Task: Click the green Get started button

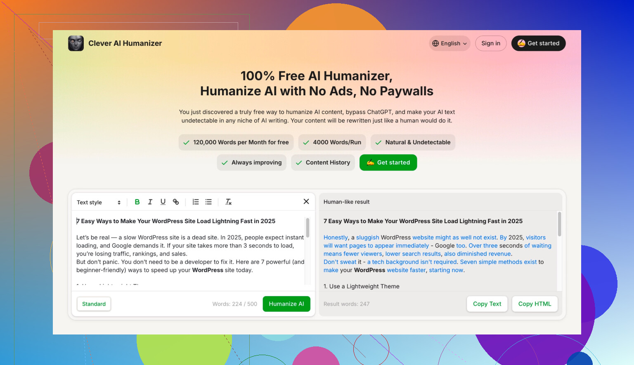Action: click(x=388, y=162)
